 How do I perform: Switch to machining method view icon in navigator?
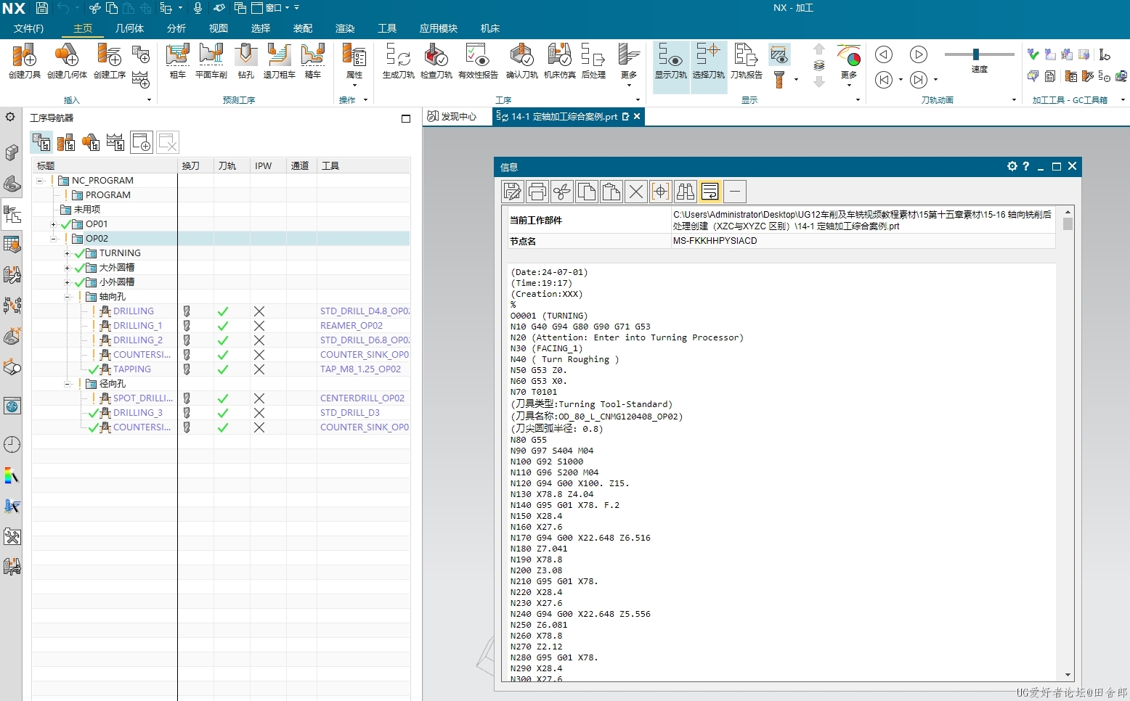[115, 142]
